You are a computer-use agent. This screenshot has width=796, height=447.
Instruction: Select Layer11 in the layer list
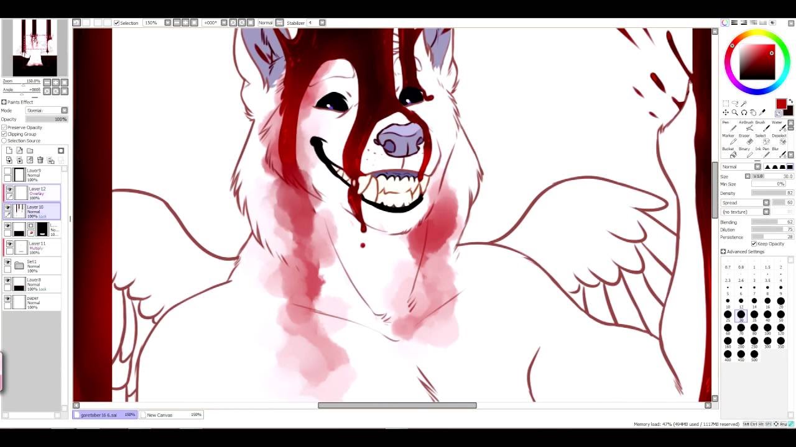(x=32, y=248)
